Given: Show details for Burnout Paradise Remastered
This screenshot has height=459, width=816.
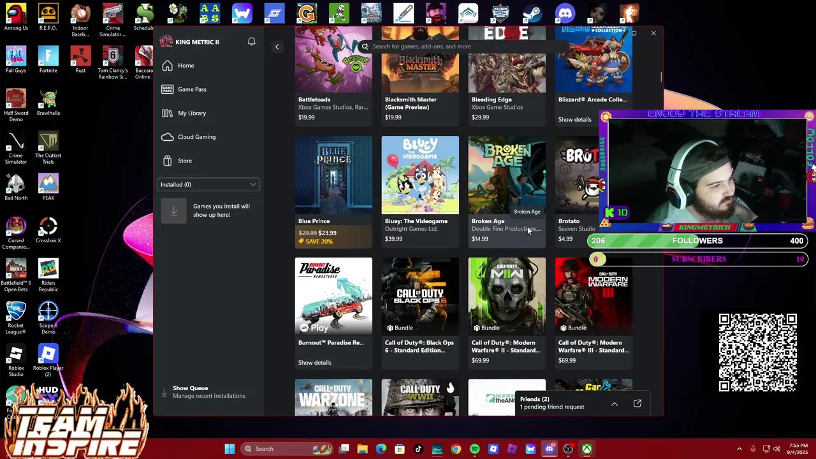Looking at the screenshot, I should [314, 363].
